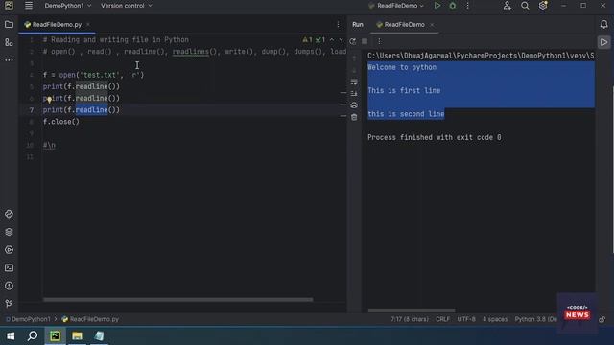Click line 4 open('test.txt') code
Screen dimensions: 614x345
click(93, 75)
